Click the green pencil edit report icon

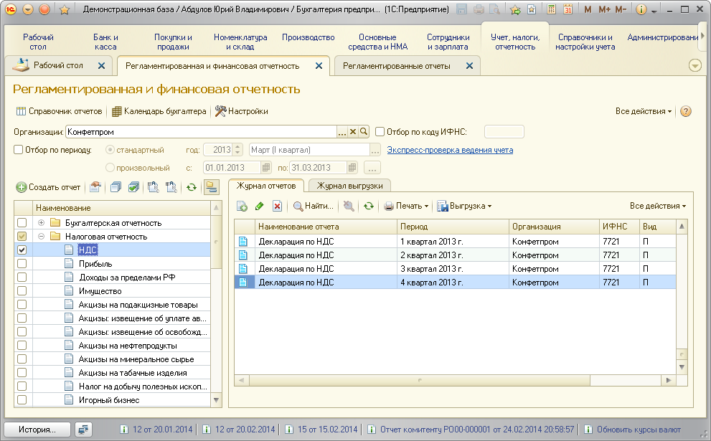(x=260, y=207)
